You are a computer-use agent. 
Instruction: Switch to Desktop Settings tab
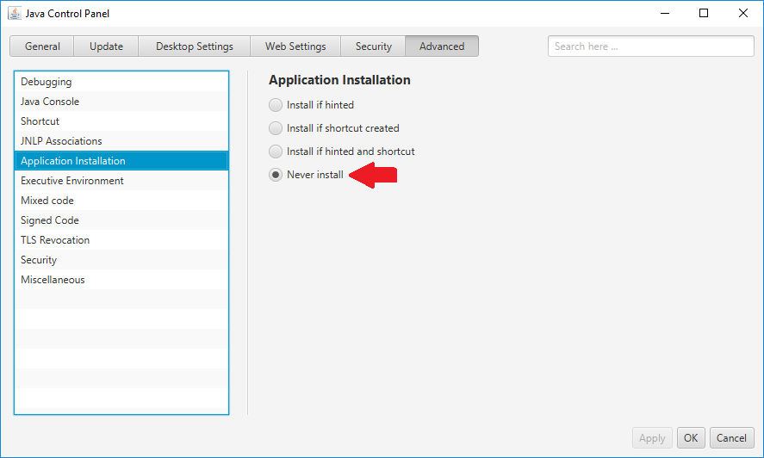pyautogui.click(x=195, y=46)
